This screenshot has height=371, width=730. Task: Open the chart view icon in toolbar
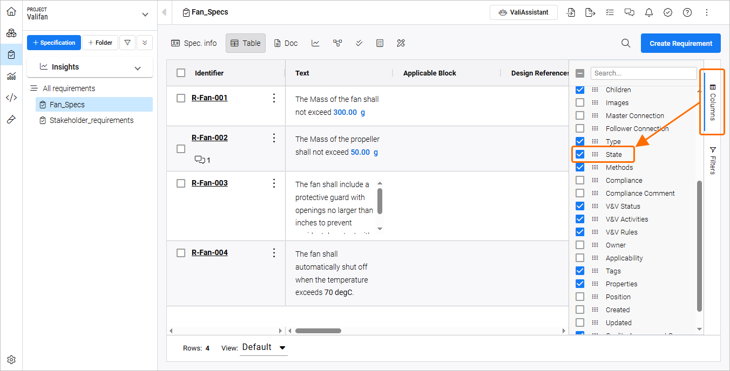click(x=315, y=43)
